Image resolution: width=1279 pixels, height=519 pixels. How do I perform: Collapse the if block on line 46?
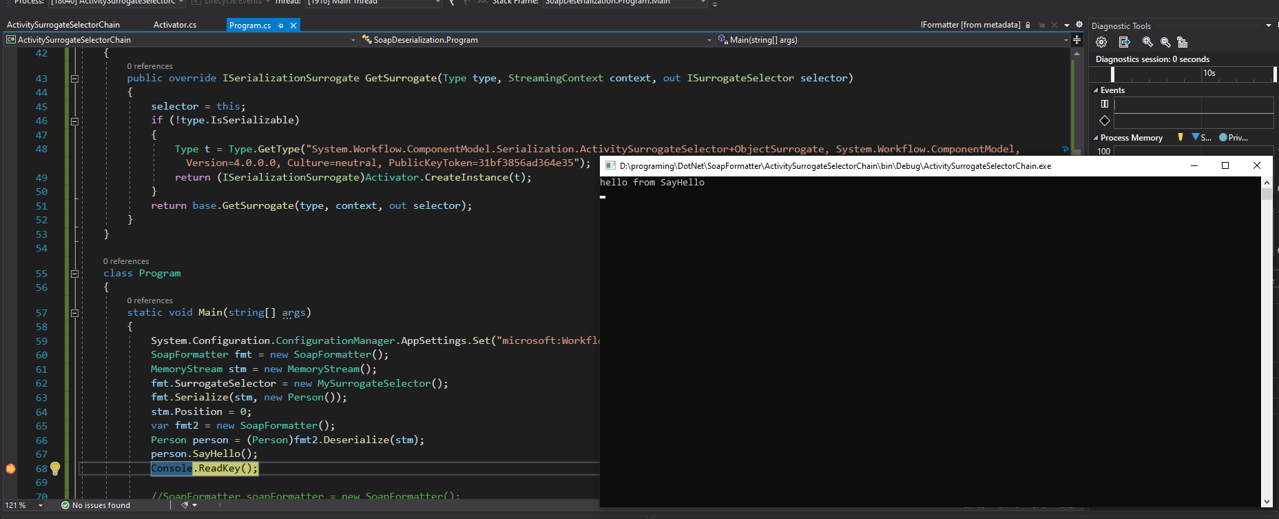(x=74, y=121)
